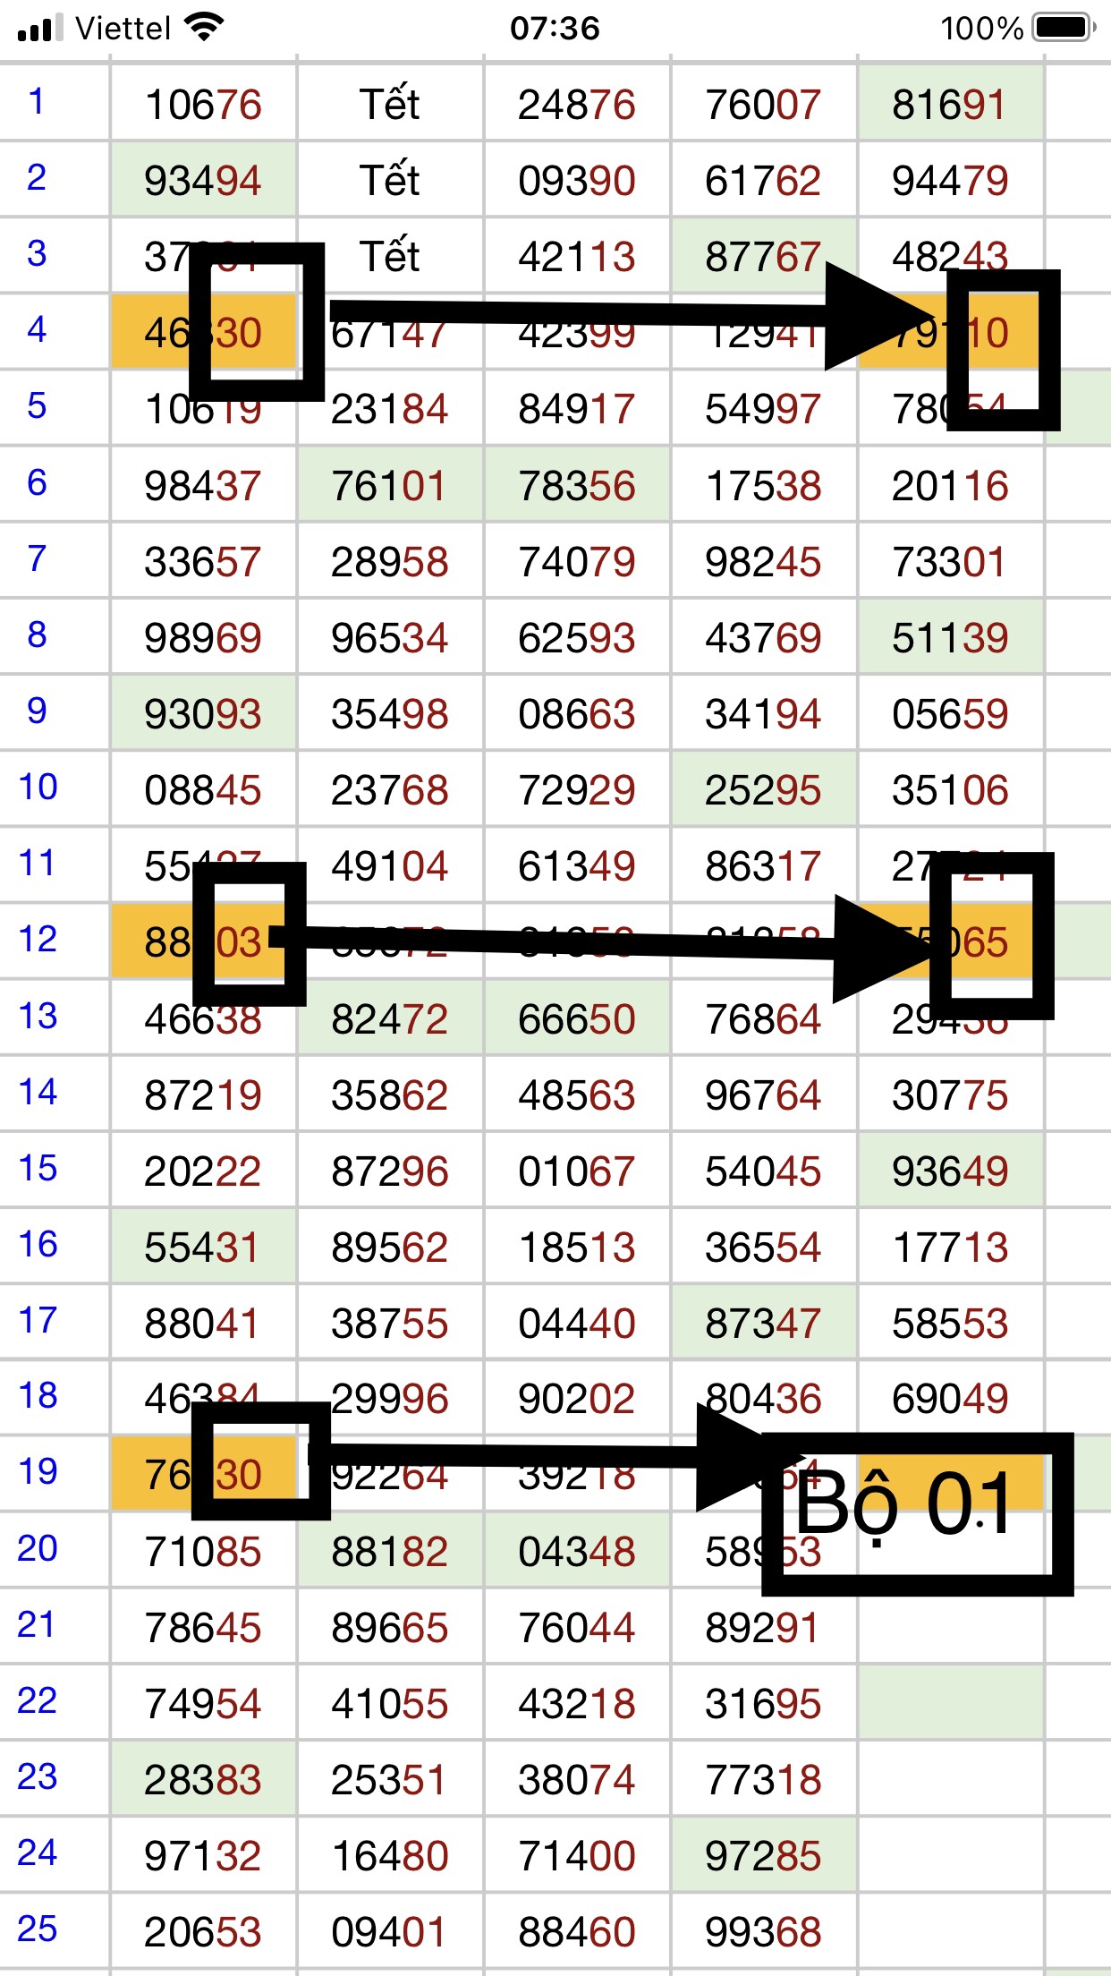The width and height of the screenshot is (1111, 1976).
Task: Select the cell containing 04440
Action: click(576, 1324)
